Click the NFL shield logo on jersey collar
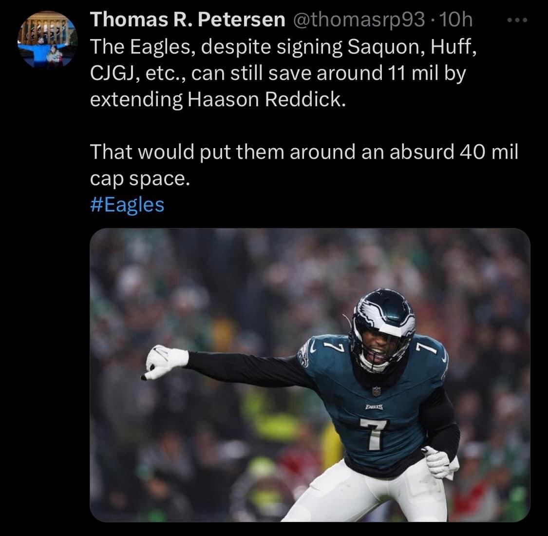548x536 pixels. click(376, 391)
